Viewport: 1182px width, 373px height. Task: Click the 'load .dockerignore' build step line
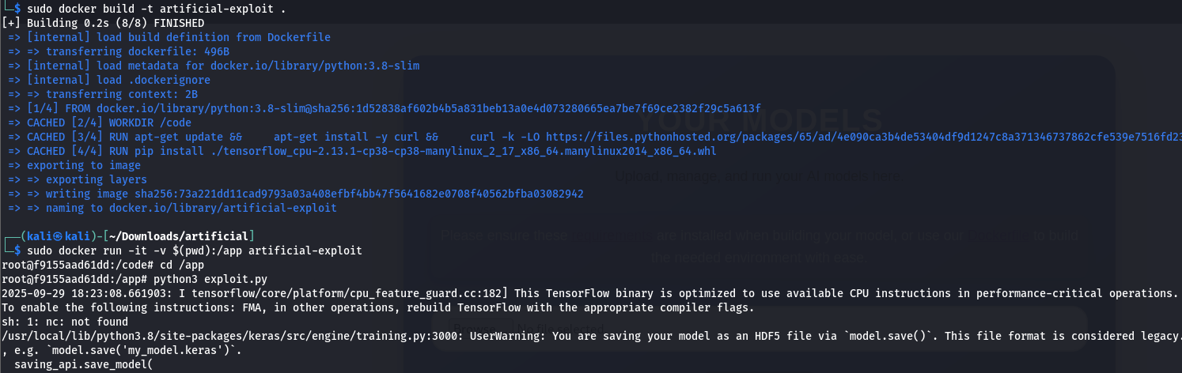click(x=128, y=80)
